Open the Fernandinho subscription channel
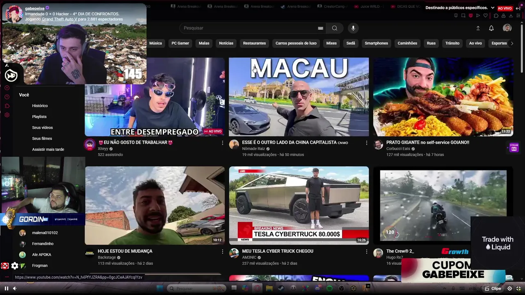The image size is (525, 295). point(43,244)
